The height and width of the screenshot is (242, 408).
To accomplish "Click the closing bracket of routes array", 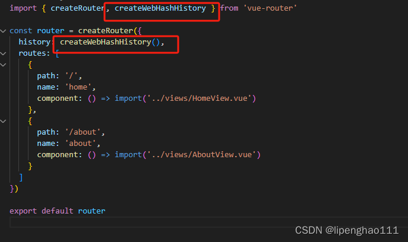I will (x=21, y=177).
